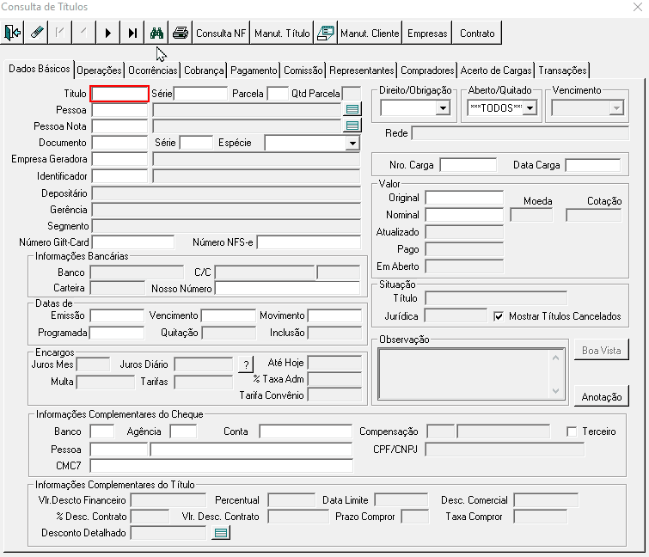Click the Vencimento date field in Datas de
649x557 pixels.
click(x=229, y=315)
